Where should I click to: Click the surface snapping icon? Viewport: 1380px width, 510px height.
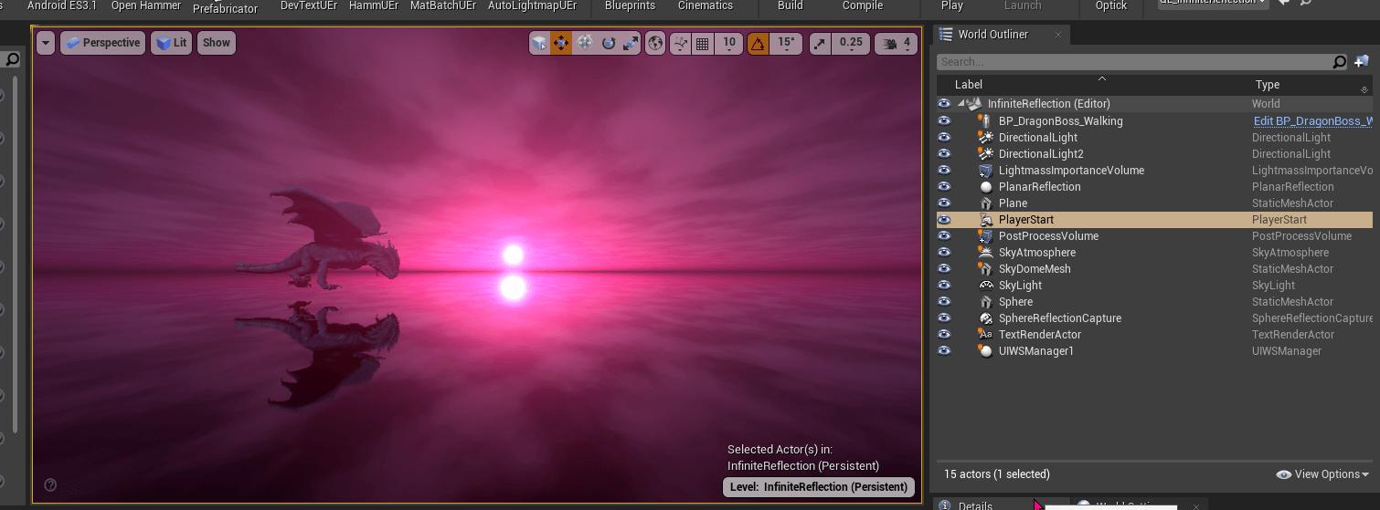tap(680, 43)
